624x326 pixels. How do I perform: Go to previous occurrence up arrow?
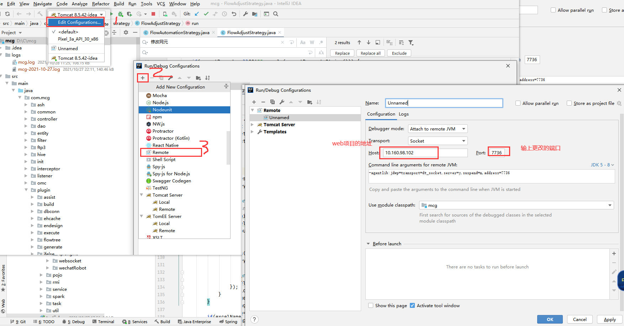click(x=359, y=42)
